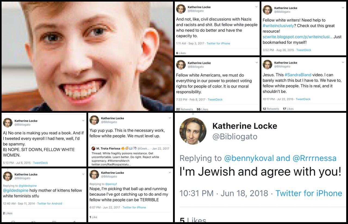Click the avatar on 'Yup yup yup' tweet

click(94, 120)
